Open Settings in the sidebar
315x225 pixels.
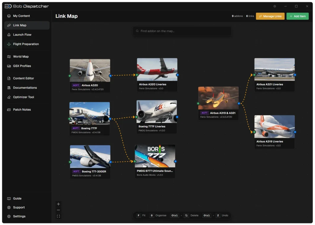pyautogui.click(x=27, y=216)
